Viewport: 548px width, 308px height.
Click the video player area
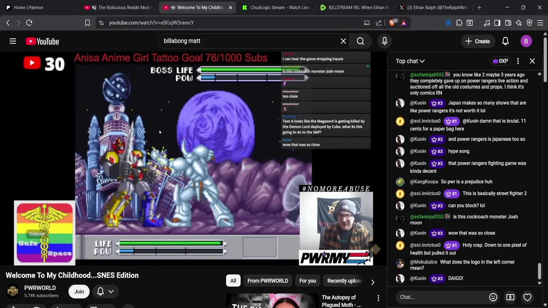tap(194, 158)
